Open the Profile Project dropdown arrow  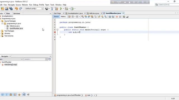(75, 9)
